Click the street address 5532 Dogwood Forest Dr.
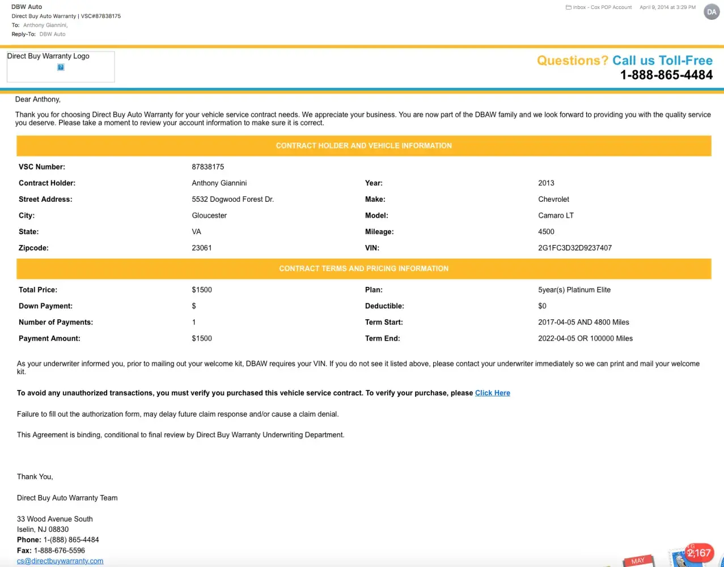724x567 pixels. [x=232, y=199]
